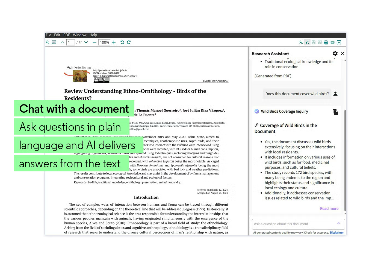The image size is (366, 268).
Task: Expand the answer with Read more
Action: tap(329, 208)
